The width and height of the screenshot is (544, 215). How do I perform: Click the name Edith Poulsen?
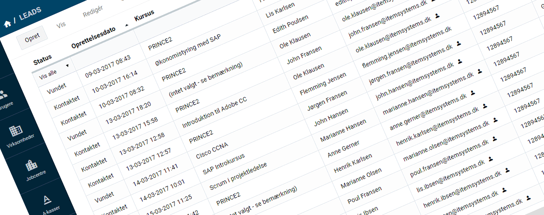(x=291, y=24)
